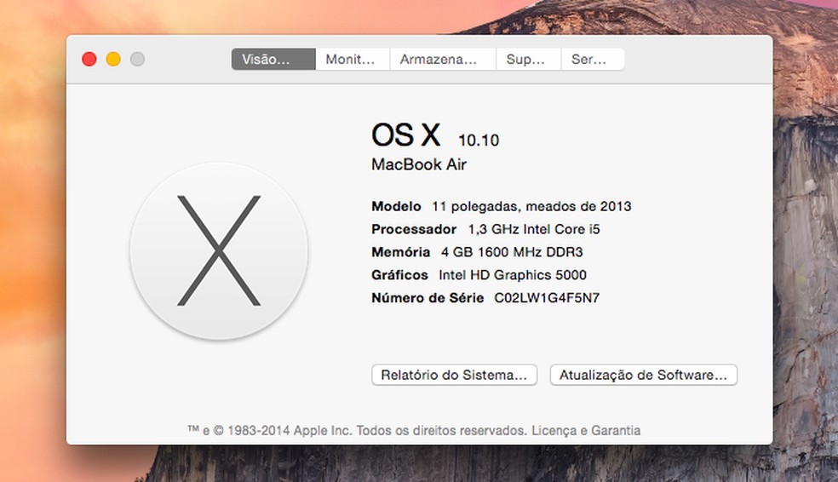This screenshot has height=482, width=838.
Task: Click "11 polegadas, meados de 2013" text
Action: 531,206
